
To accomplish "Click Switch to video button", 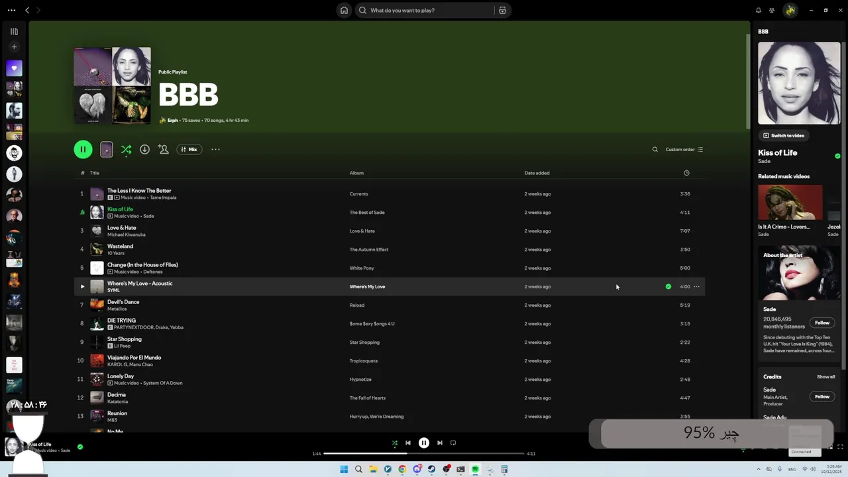I will coord(784,135).
